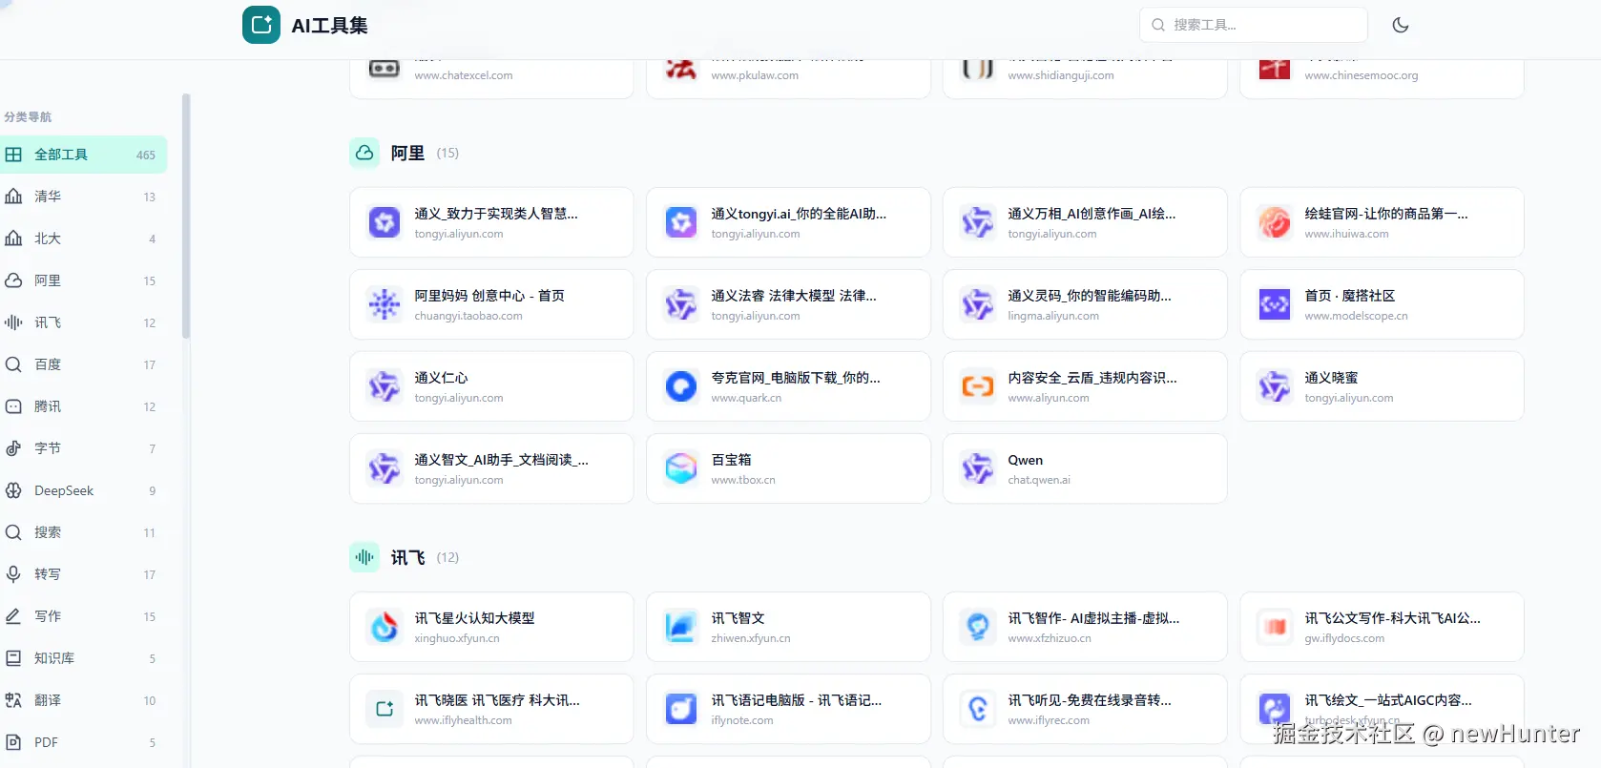Open www.shidianguji.com card
The image size is (1601, 768).
[1085, 78]
